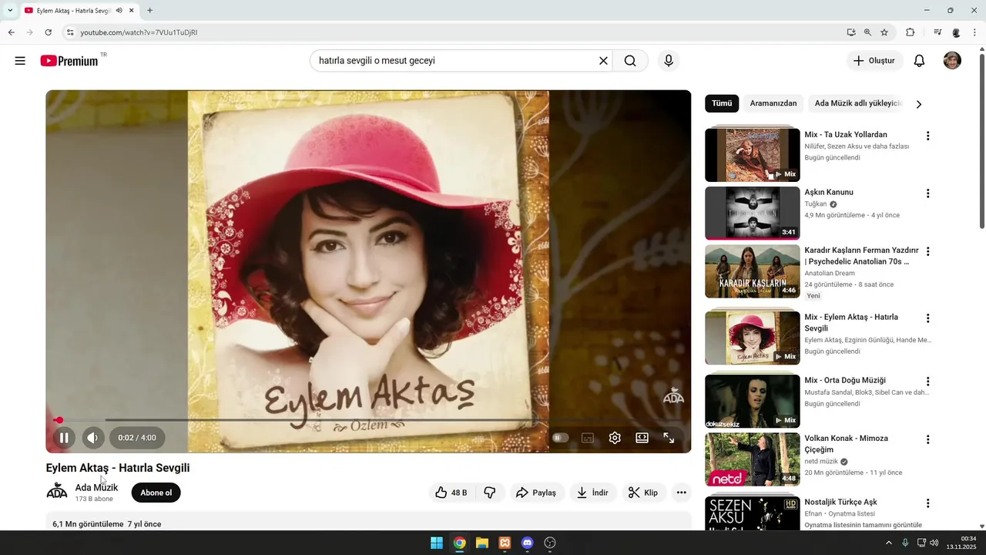Open options for Mix - Eylem Aktaş

[x=927, y=318]
